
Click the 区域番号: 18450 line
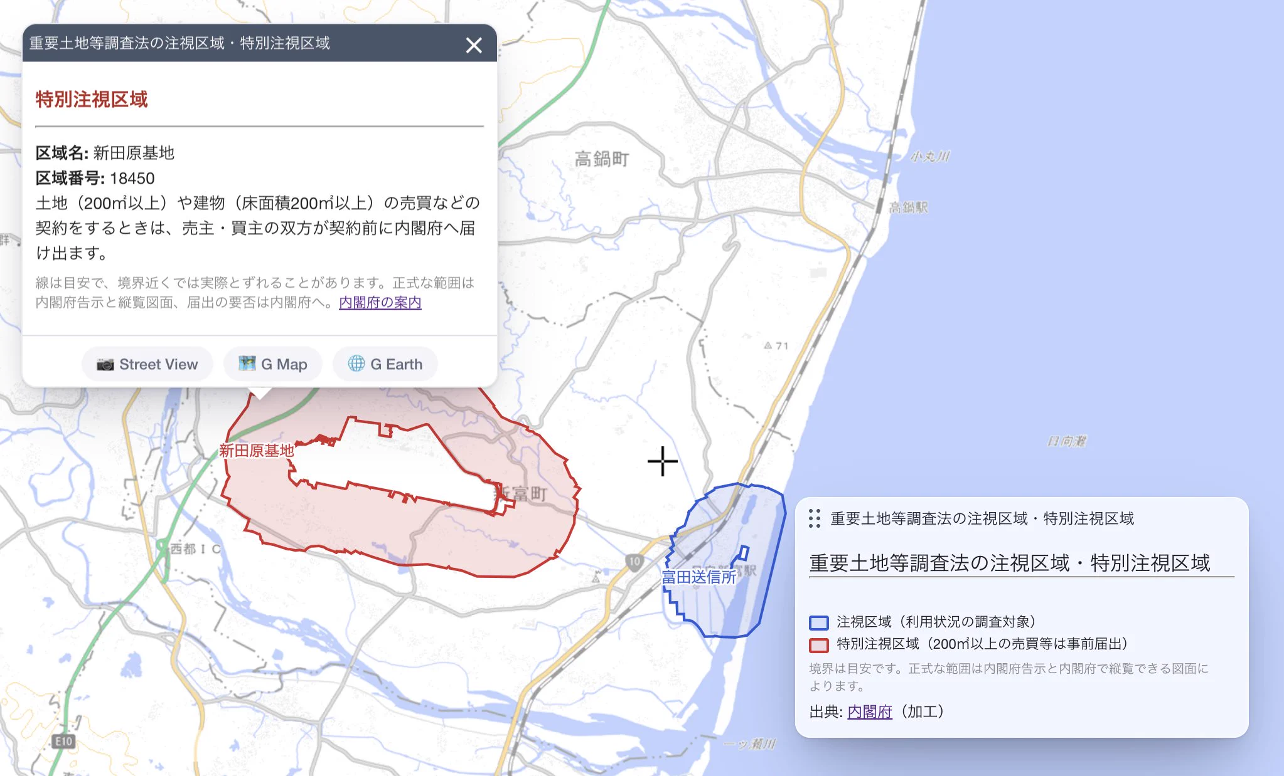tap(95, 178)
